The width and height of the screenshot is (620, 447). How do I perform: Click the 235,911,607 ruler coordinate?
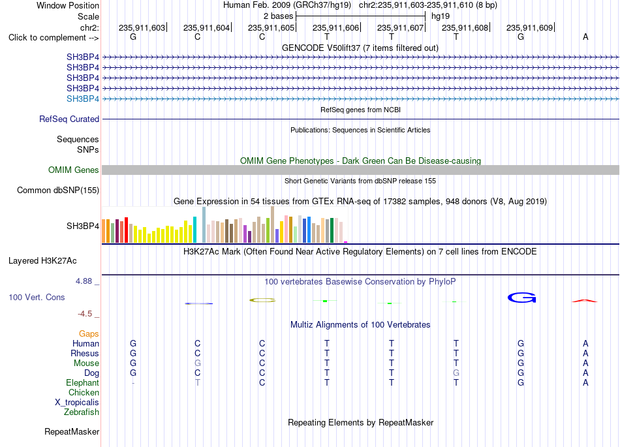pos(401,27)
